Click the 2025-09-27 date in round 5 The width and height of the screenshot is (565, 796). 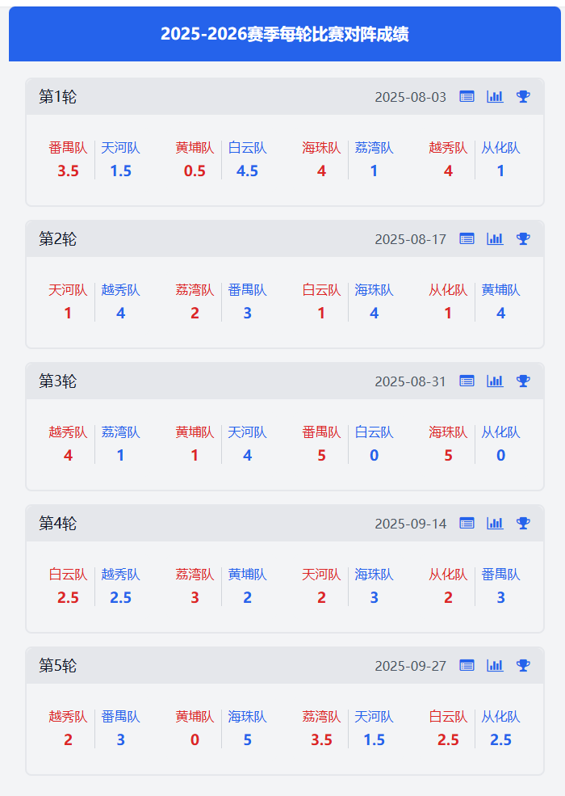[x=410, y=666]
